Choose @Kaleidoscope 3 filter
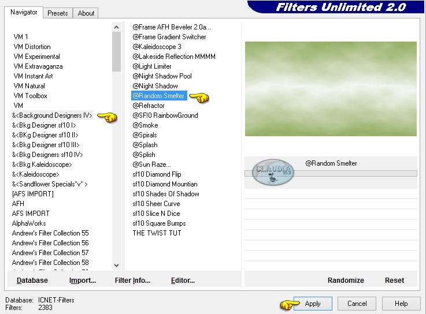The height and width of the screenshot is (314, 426). [157, 46]
